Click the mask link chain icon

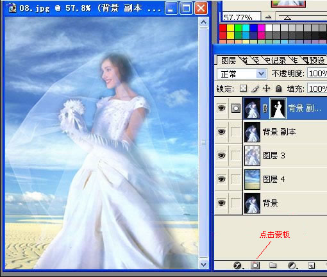click(265, 108)
